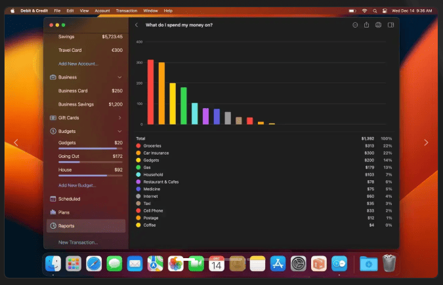Collapse the Business accounts group
This screenshot has width=443, height=285.
[x=120, y=77]
